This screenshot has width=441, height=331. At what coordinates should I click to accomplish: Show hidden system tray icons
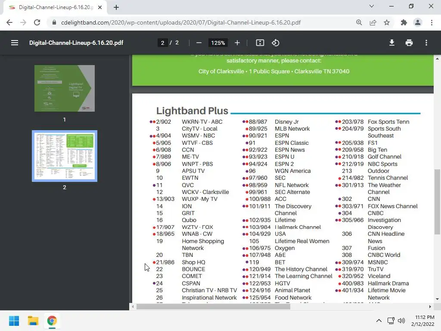[379, 321]
